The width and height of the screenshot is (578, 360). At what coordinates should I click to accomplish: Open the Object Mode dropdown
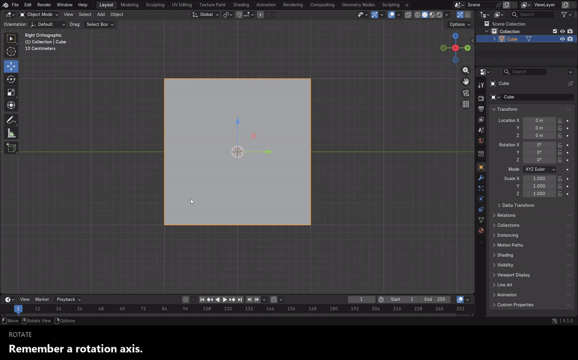point(39,14)
